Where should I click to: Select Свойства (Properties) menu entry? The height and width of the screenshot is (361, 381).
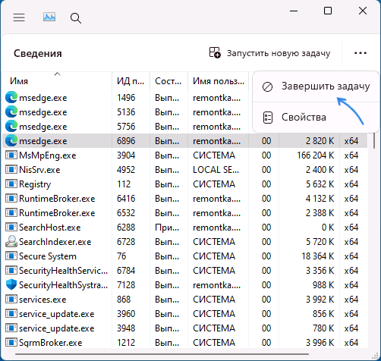tap(316, 118)
